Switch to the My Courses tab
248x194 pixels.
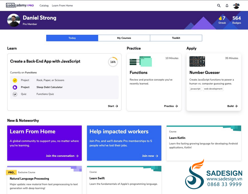tap(124, 38)
